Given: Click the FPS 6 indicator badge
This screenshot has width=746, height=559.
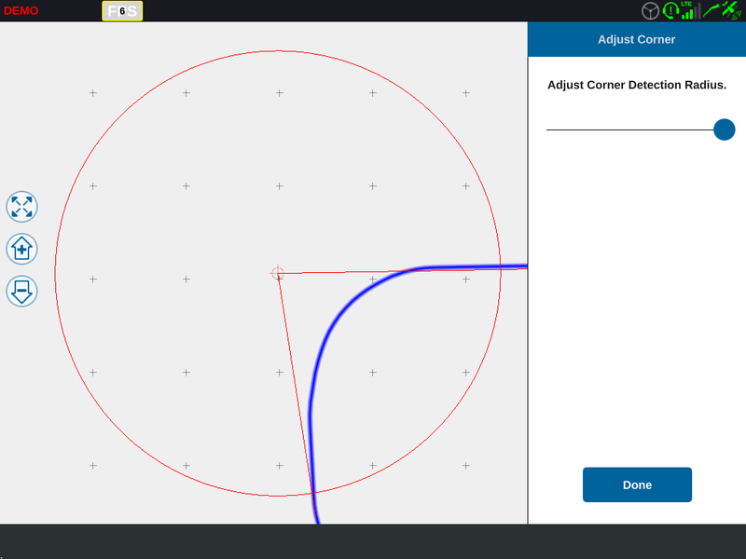Looking at the screenshot, I should (122, 11).
